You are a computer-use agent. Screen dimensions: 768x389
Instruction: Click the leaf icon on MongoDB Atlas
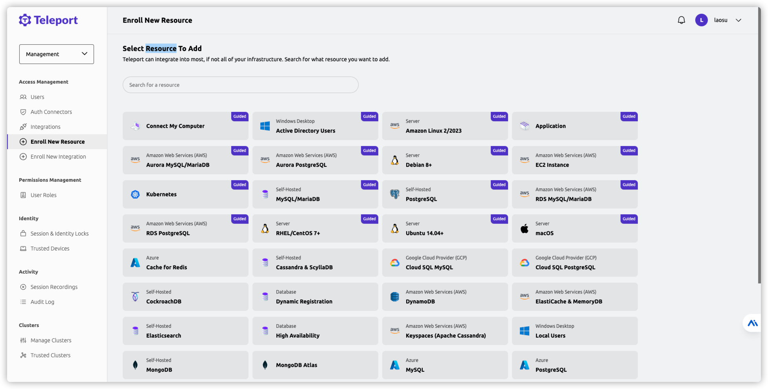pos(265,365)
